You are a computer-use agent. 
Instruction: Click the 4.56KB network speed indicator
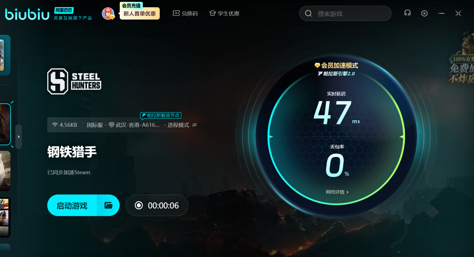click(65, 125)
